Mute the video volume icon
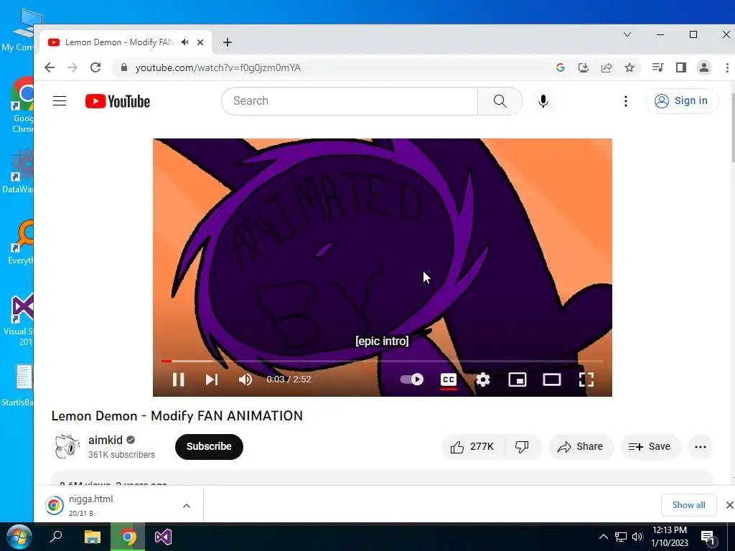 (245, 379)
